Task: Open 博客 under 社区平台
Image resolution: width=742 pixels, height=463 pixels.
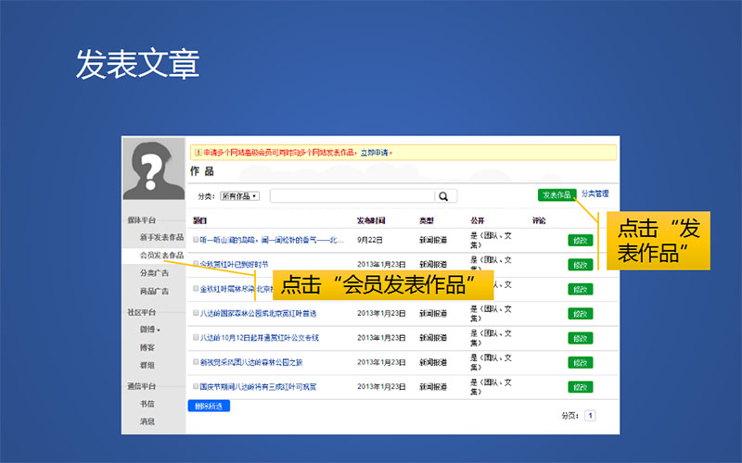Action: [x=147, y=347]
